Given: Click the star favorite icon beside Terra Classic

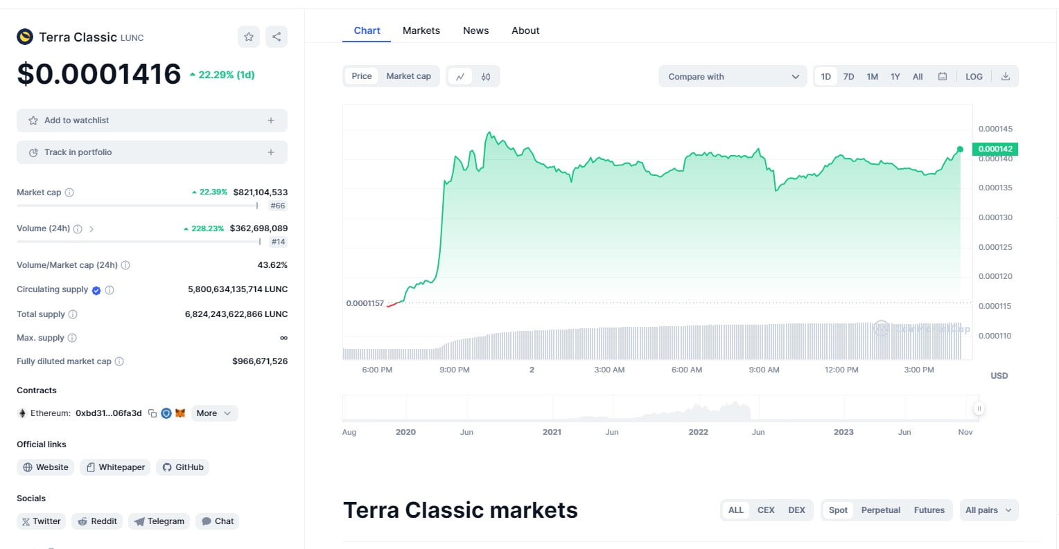Looking at the screenshot, I should [x=249, y=37].
